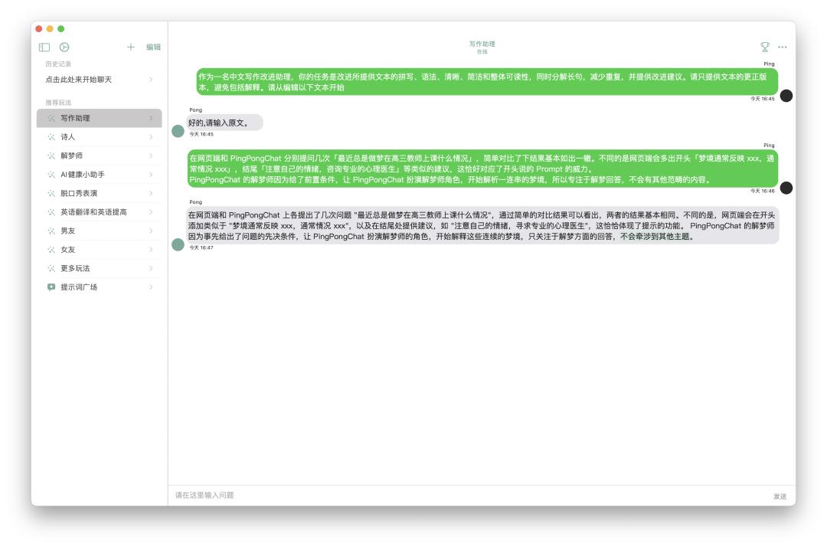Click chevron on 提示词广场 row
Image resolution: width=827 pixels, height=547 pixels.
point(151,287)
